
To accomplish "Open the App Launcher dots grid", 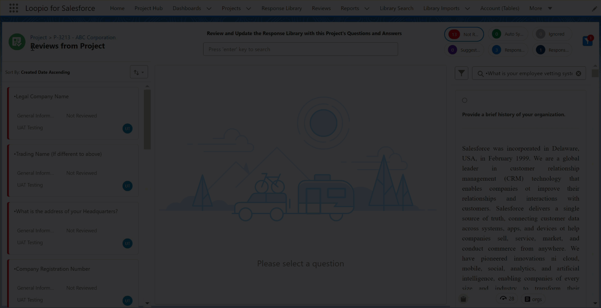I will click(x=13, y=8).
